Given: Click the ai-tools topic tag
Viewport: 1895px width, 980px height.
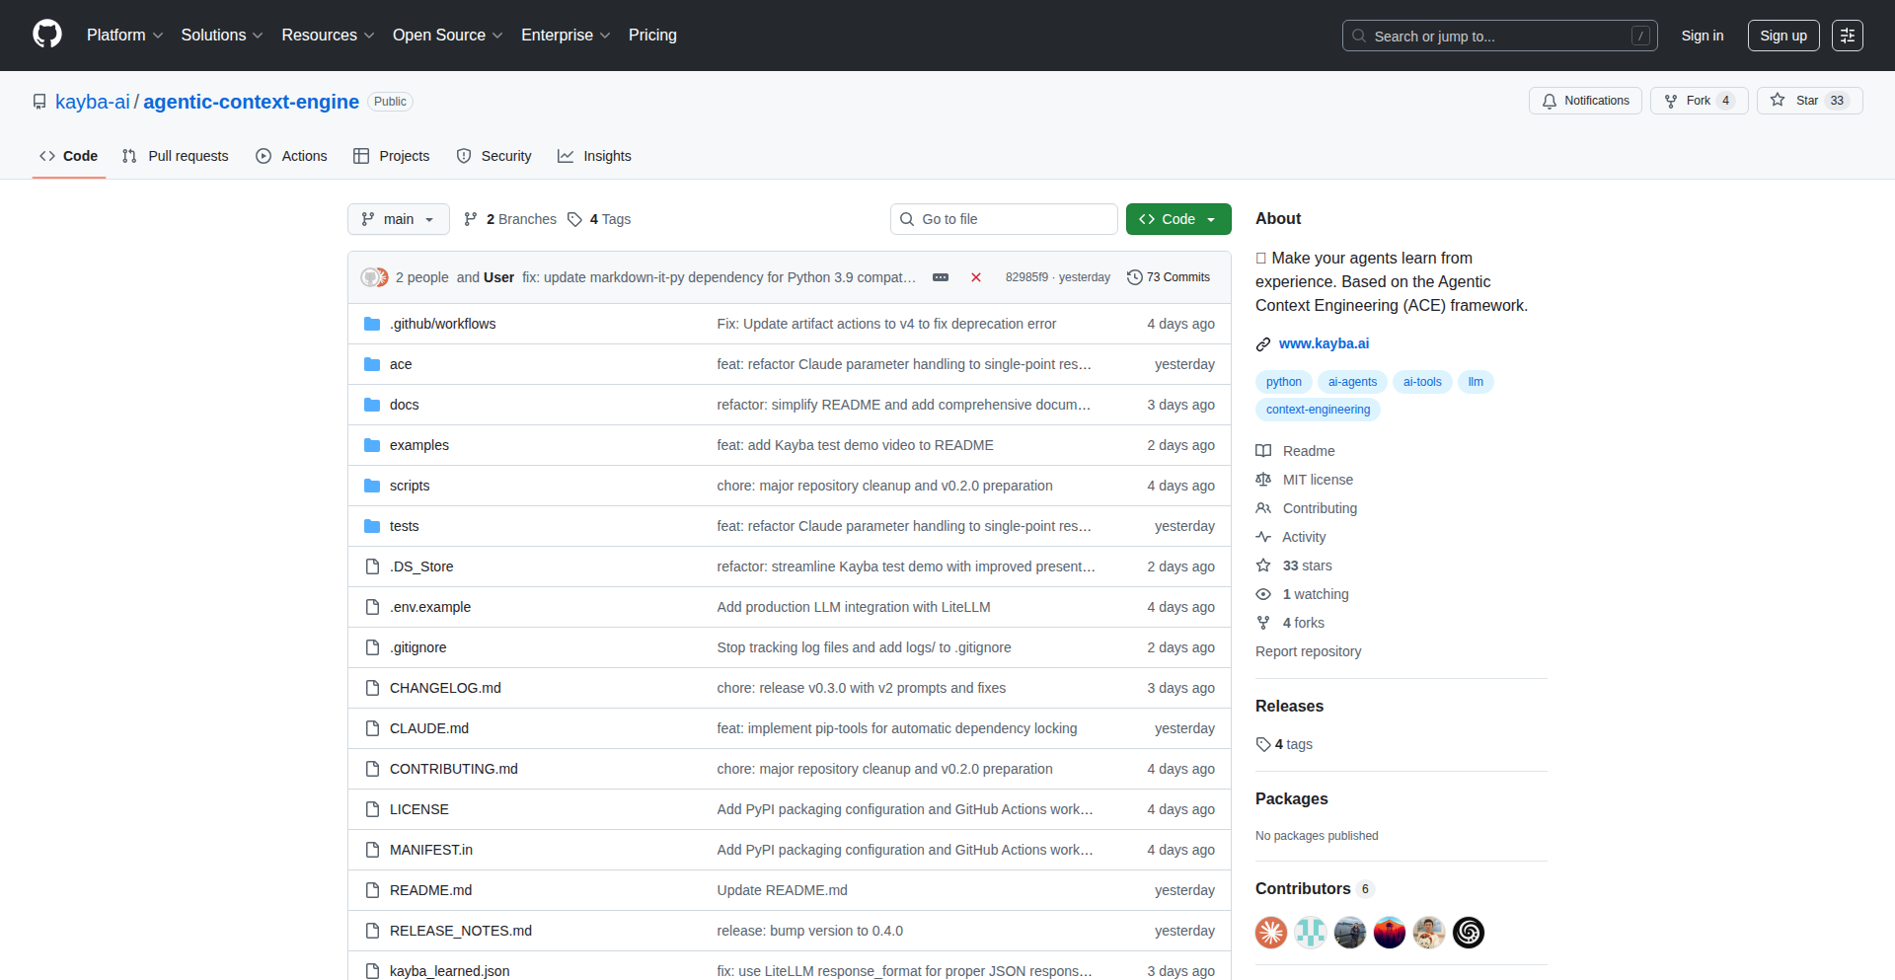Looking at the screenshot, I should [x=1422, y=382].
